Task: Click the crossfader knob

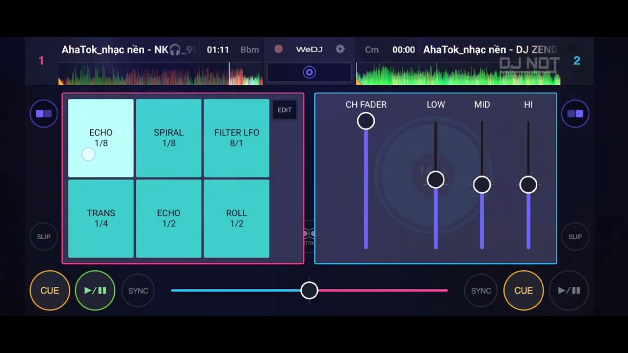Action: (309, 291)
